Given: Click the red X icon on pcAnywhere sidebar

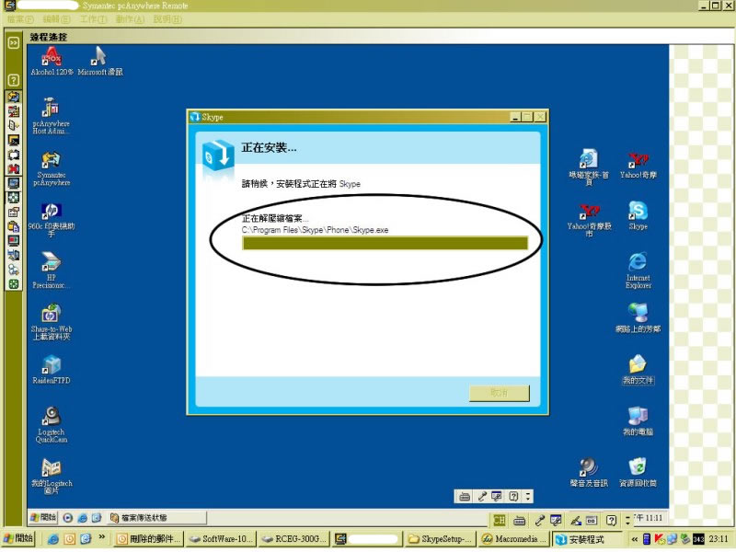Looking at the screenshot, I should click(x=14, y=169).
